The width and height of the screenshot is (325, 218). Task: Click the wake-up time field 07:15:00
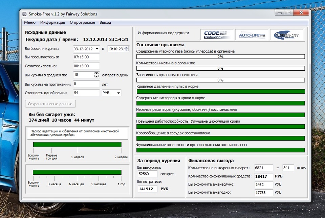pos(86,57)
